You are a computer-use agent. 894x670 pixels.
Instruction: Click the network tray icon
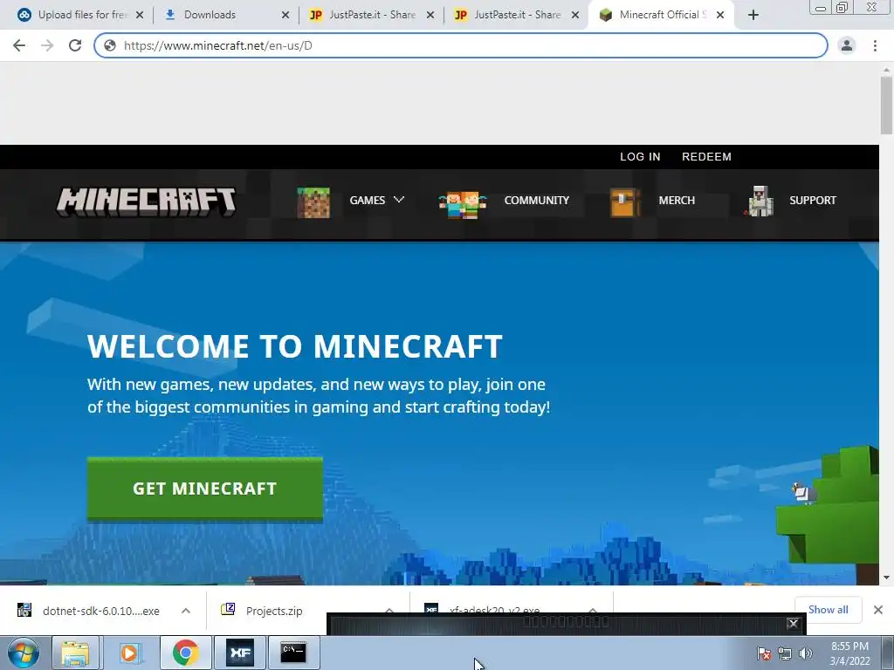[x=785, y=653]
